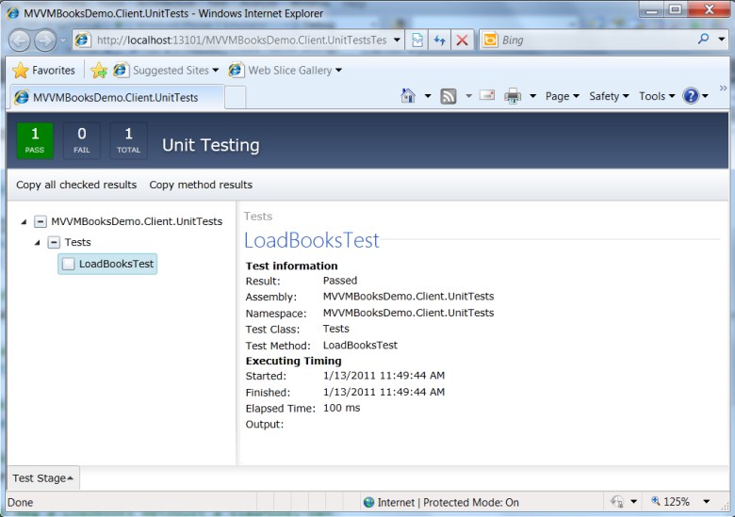Expand the command bar overflow chevron
This screenshot has width=735, height=517.
click(723, 88)
